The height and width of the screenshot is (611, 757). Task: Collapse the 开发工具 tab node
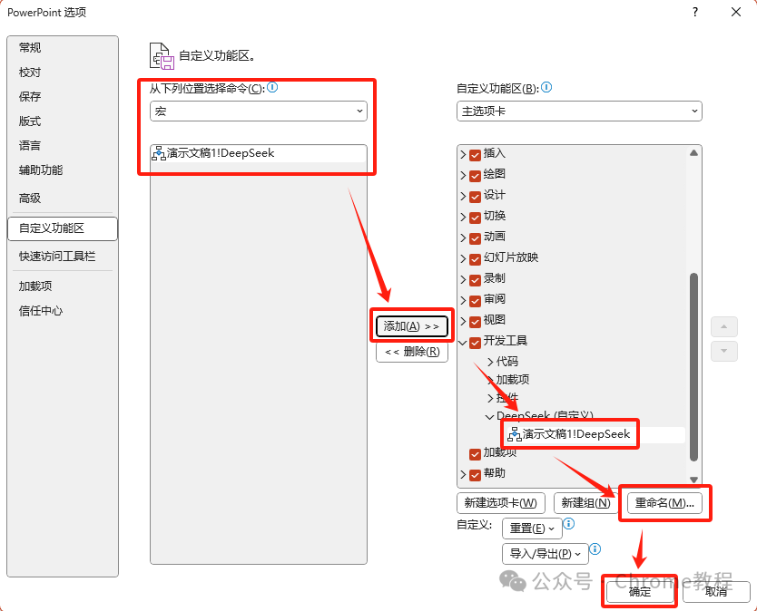click(463, 343)
